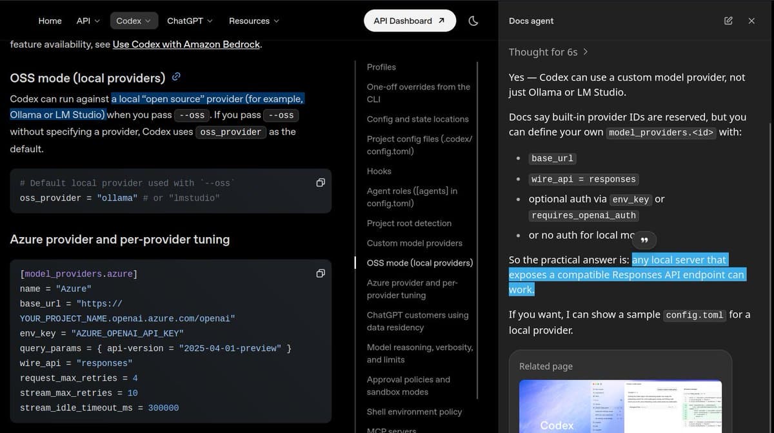Click the 'wire_api = responses' code chip
The width and height of the screenshot is (774, 433).
(584, 179)
